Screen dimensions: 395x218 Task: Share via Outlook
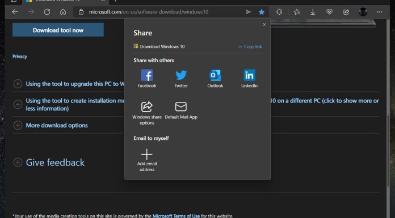coord(215,79)
